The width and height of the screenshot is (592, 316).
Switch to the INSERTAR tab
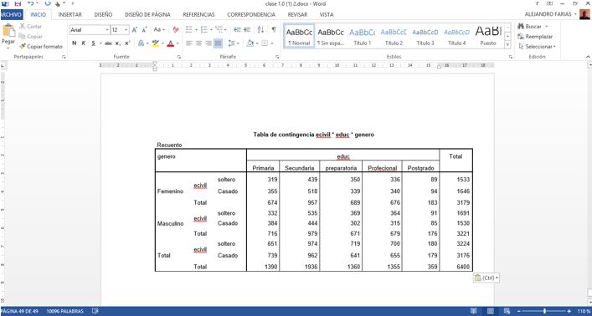coord(70,15)
